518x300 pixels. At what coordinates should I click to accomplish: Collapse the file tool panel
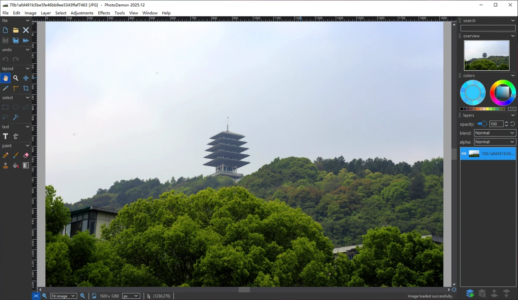pyautogui.click(x=28, y=21)
